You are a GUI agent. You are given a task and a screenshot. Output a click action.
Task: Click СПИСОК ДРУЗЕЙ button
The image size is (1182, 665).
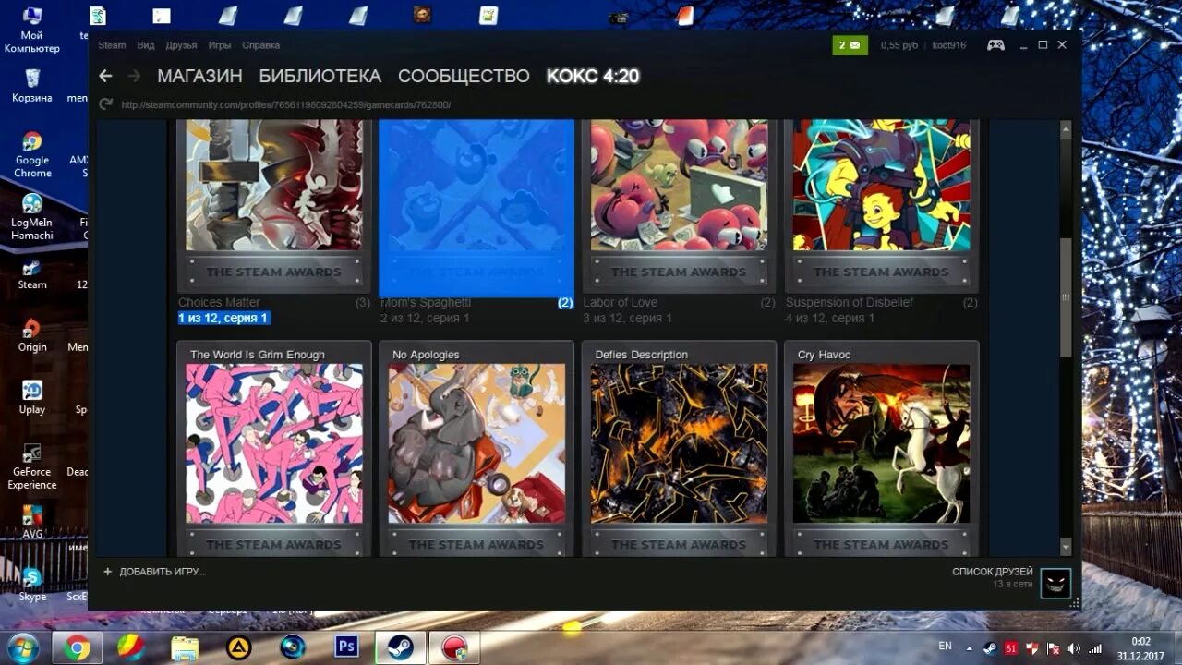[x=993, y=572]
